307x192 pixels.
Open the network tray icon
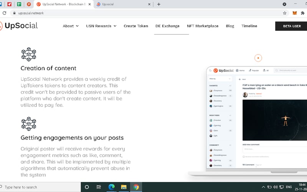tap(282, 187)
